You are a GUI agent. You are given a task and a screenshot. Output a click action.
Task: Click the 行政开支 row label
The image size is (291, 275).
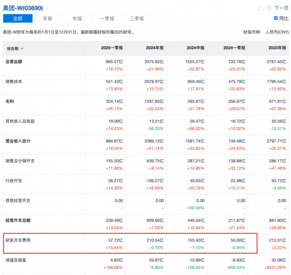(x=14, y=181)
